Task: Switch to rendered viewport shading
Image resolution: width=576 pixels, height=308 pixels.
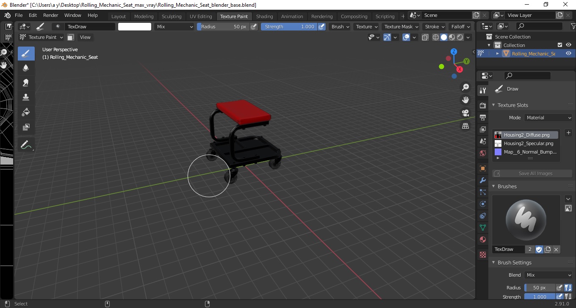Action: [x=460, y=37]
